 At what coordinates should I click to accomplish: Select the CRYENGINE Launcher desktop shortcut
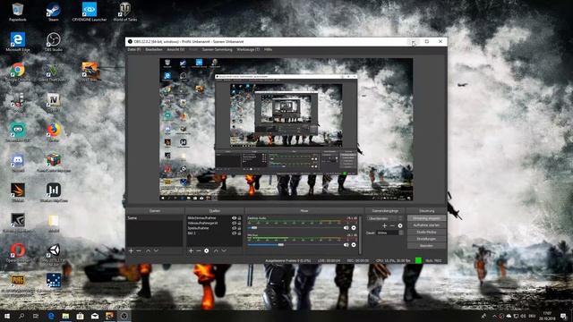tap(90, 12)
